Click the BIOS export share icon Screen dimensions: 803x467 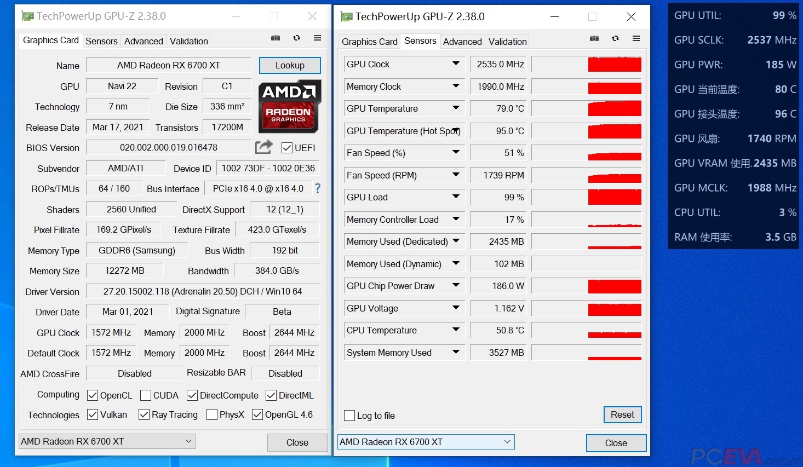coord(263,147)
